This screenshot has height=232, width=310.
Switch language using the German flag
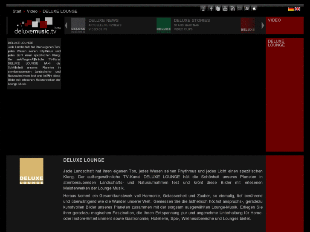[x=291, y=9]
